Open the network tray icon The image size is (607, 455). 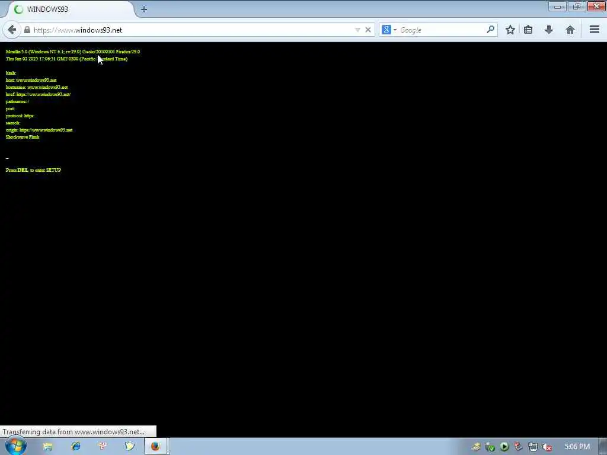(x=533, y=447)
